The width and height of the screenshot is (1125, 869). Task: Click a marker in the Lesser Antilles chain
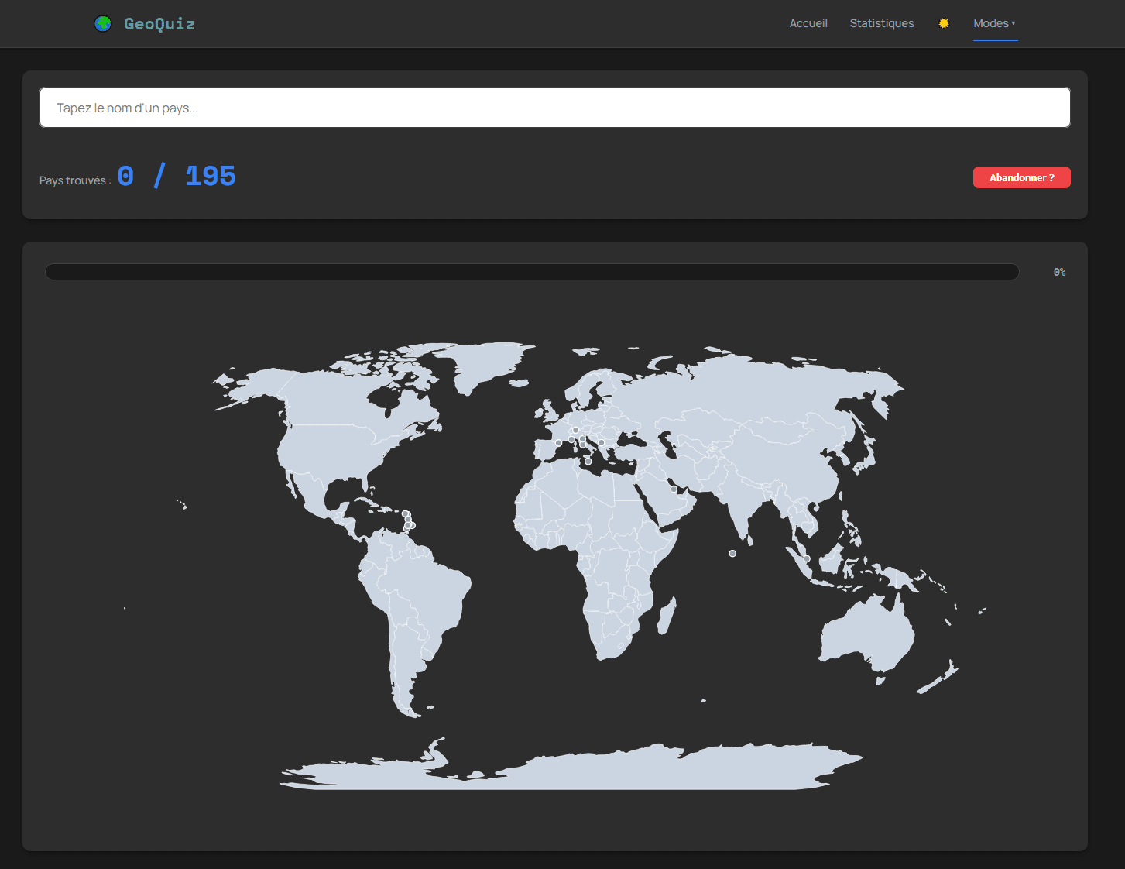(405, 513)
